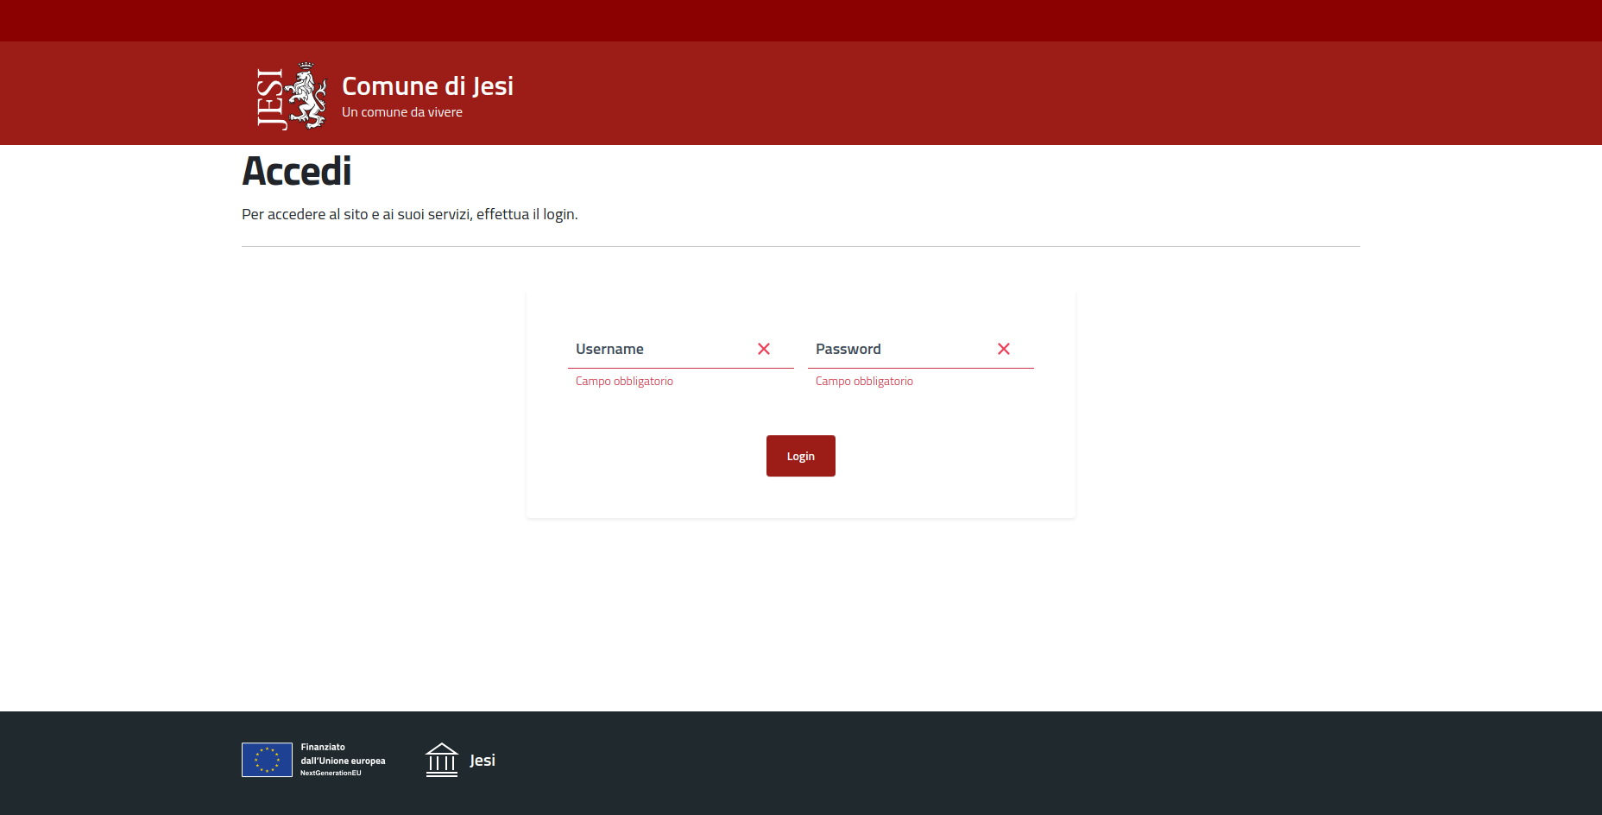Screen dimensions: 1602x815
Task: Click the red X to clear Password
Action: click(1004, 349)
